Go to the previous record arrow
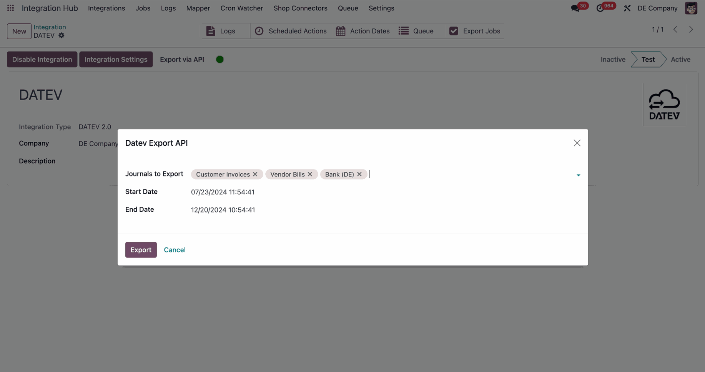 point(675,30)
